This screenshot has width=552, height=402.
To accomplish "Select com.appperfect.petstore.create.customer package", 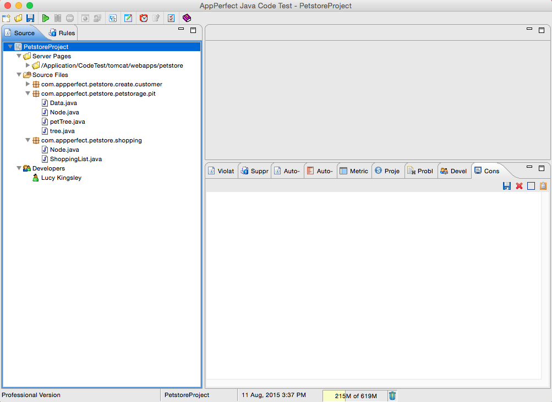I will click(101, 84).
